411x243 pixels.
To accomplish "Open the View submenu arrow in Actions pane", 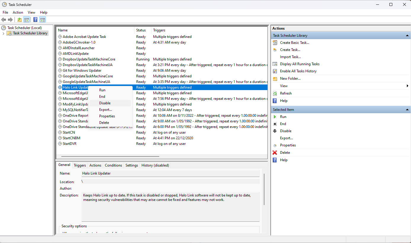I will click(407, 86).
